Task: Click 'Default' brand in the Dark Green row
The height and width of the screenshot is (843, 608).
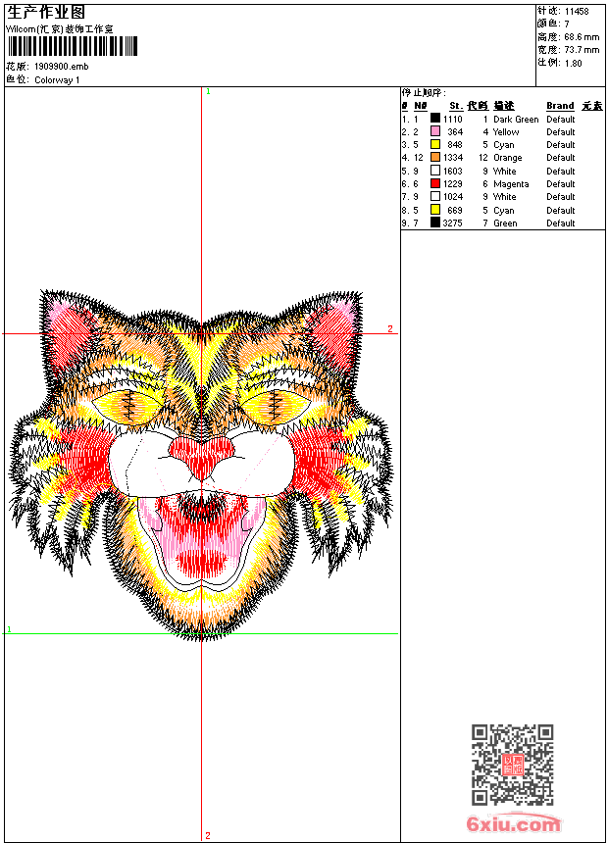Action: (x=561, y=120)
